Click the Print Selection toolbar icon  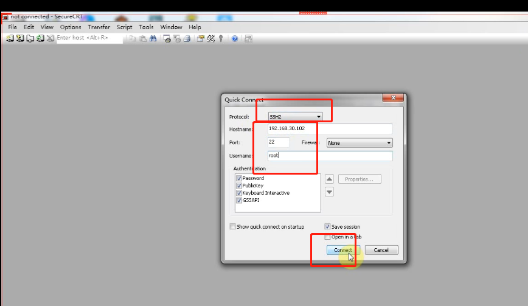[x=177, y=39]
